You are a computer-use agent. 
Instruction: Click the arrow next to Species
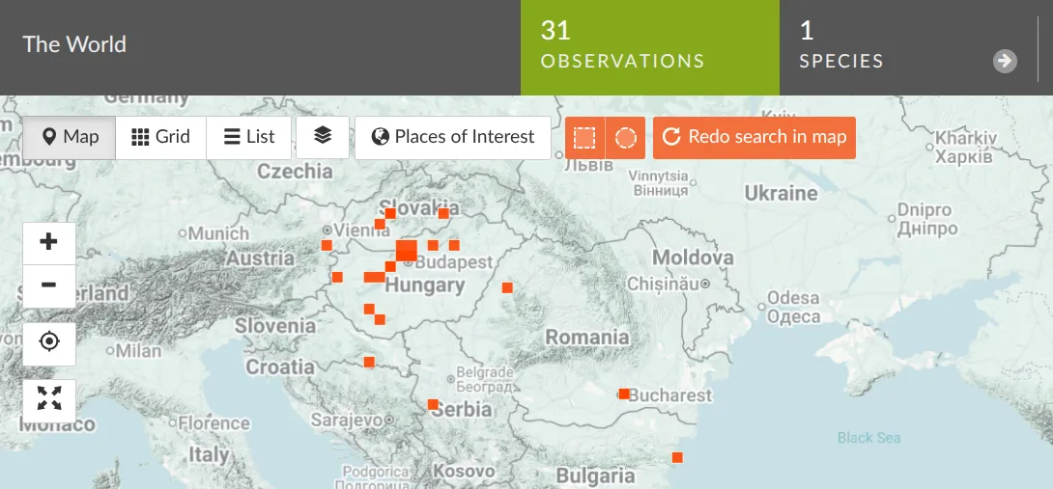[x=1005, y=61]
